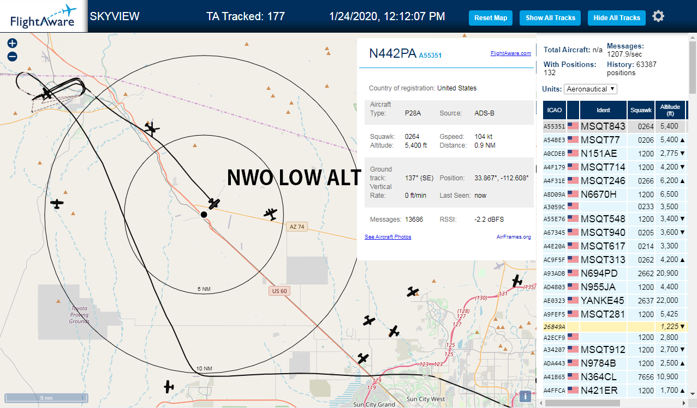Select N6670H aircraft row
The width and height of the screenshot is (697, 408).
click(615, 193)
